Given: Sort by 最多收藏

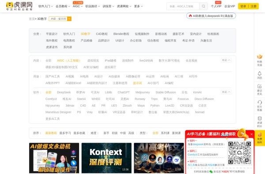Looking at the screenshot, I should tap(79, 133).
